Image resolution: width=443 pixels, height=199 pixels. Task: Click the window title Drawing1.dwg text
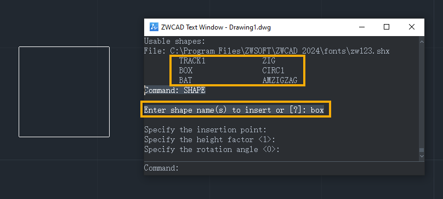pos(250,27)
